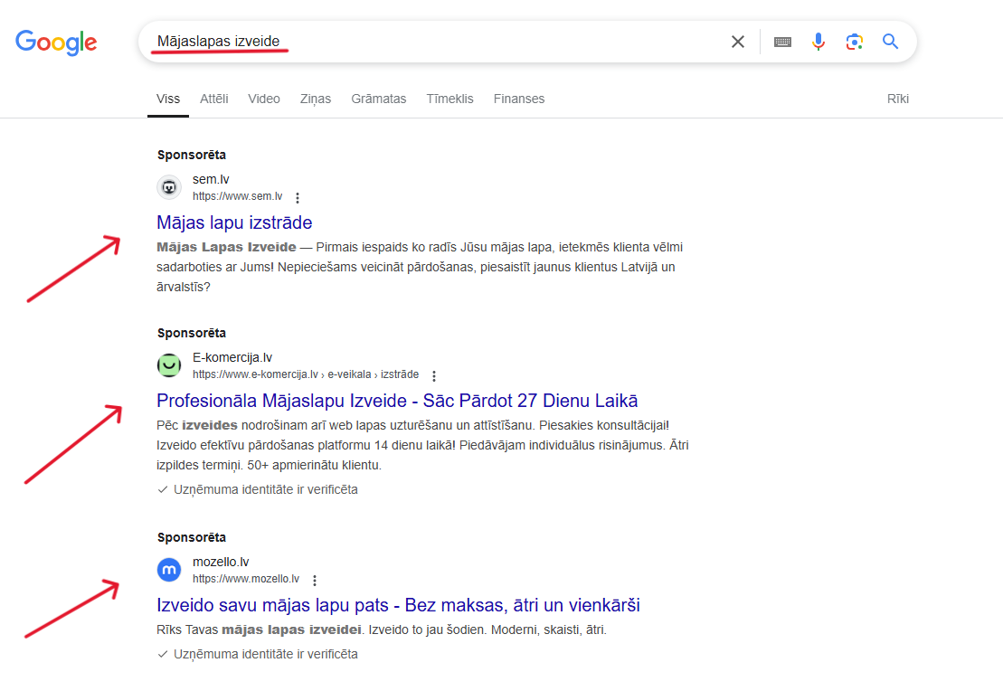Click the mozello.lv blue favicon

(169, 570)
